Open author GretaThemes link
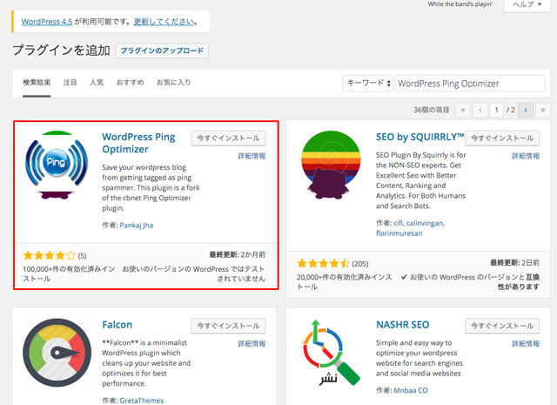The image size is (557, 405). (142, 401)
